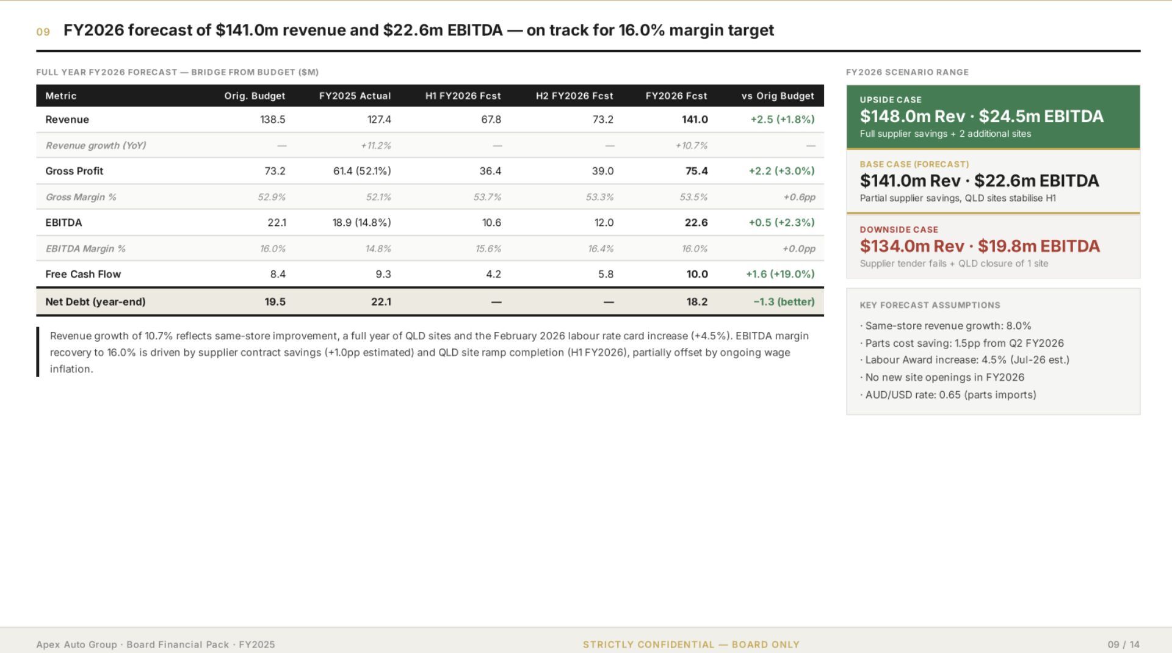Image resolution: width=1172 pixels, height=653 pixels.
Task: Click the FY2026 Fcst revenue value 141.0
Action: [695, 120]
